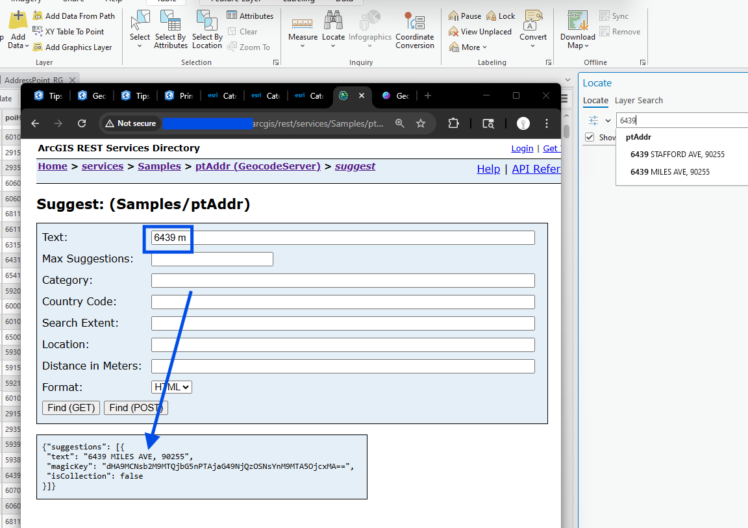Follow the Home breadcrumb link
The image size is (748, 528).
coord(53,166)
